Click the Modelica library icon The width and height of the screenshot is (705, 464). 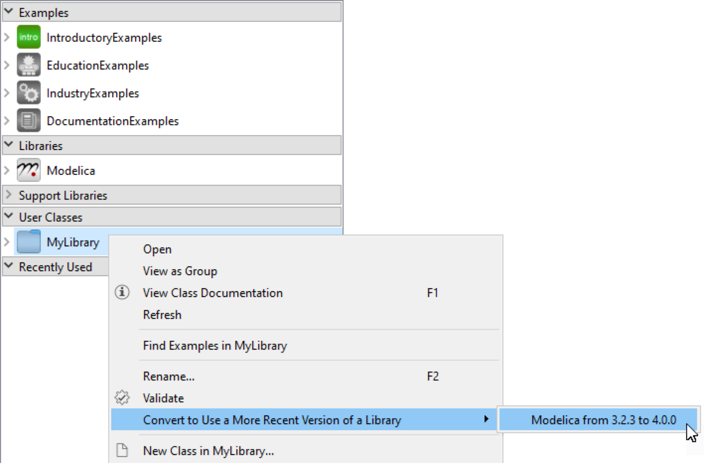pos(28,170)
